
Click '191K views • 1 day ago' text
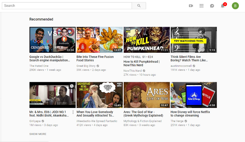185,70
